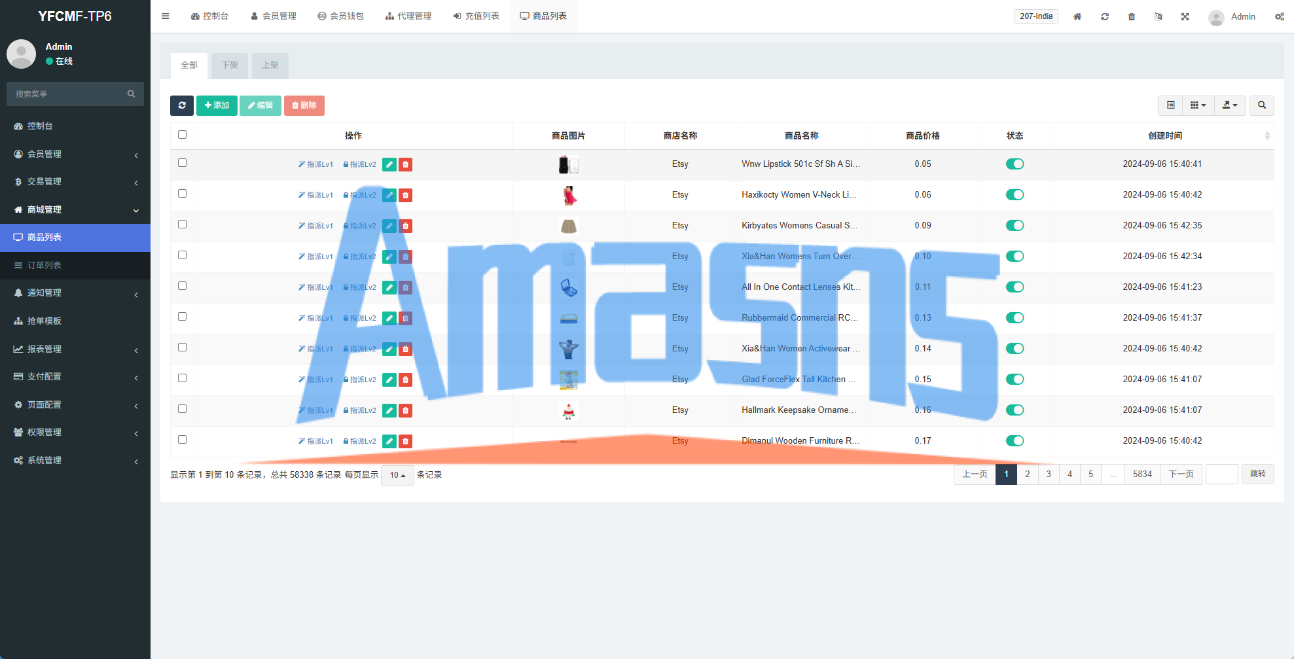Expand 交易管理 in the sidebar

75,182
